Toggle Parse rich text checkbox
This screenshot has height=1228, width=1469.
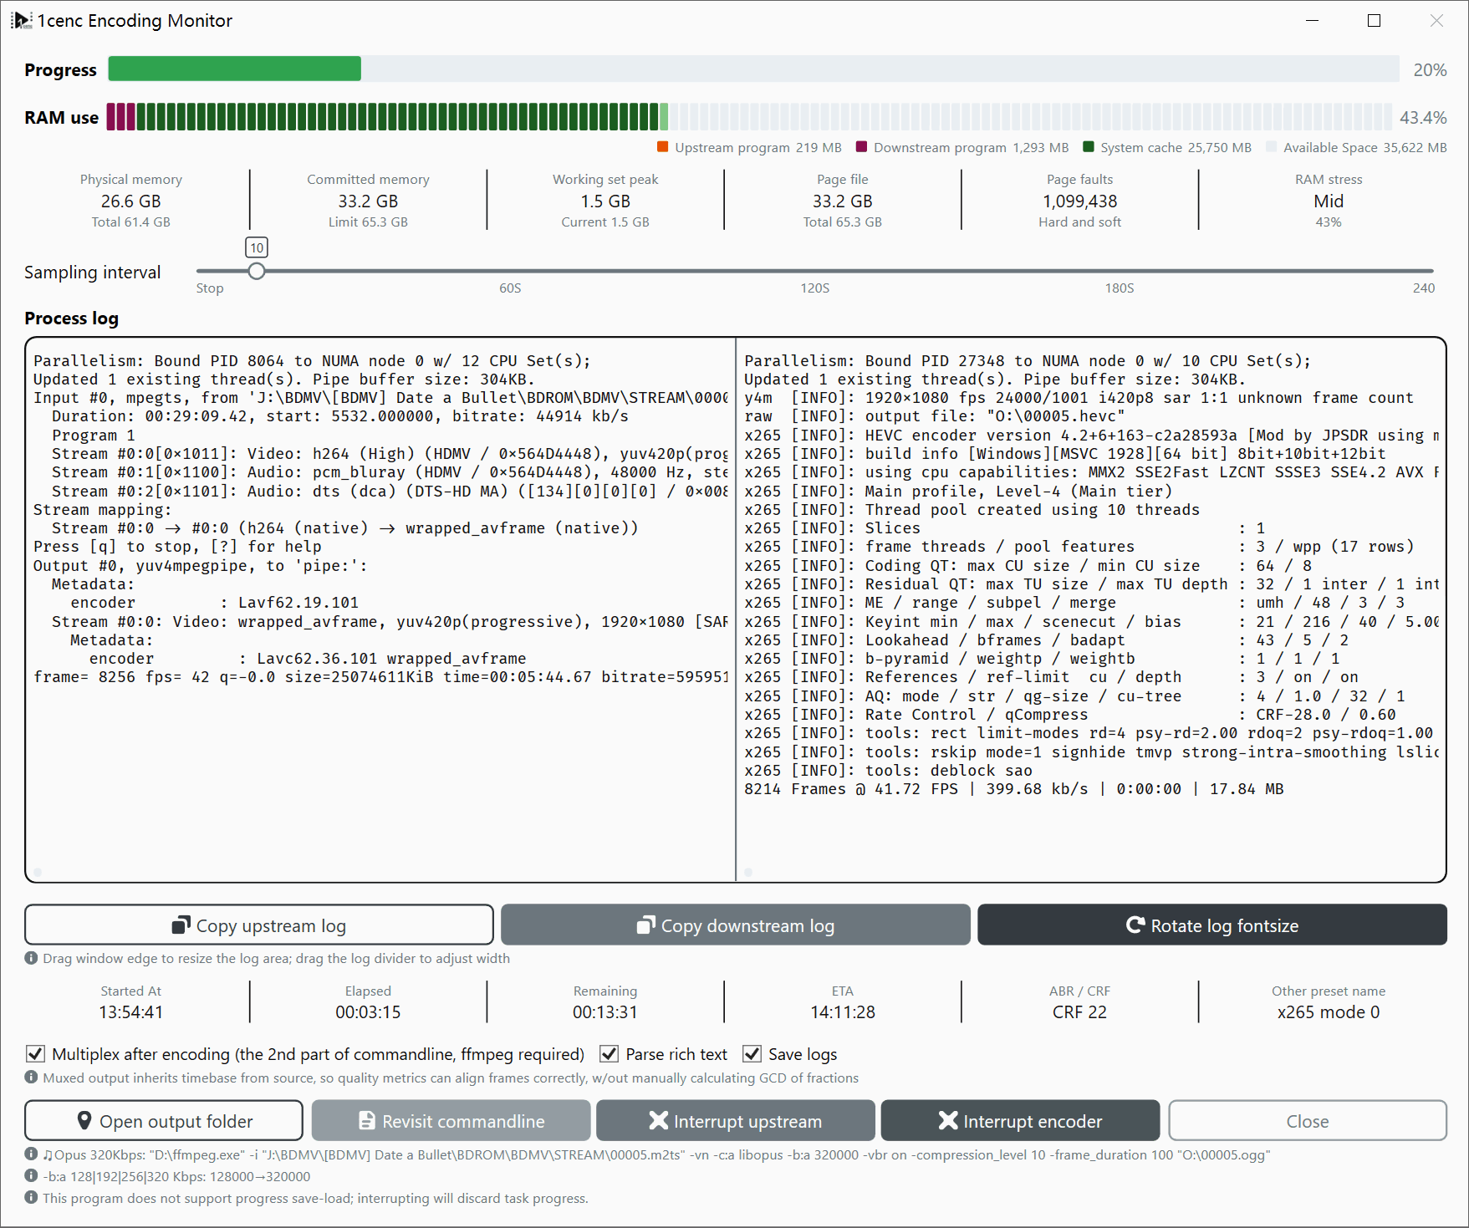point(610,1054)
